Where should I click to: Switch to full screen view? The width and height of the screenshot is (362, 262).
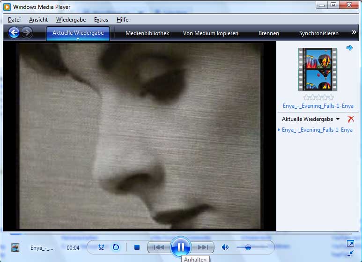tap(350, 243)
